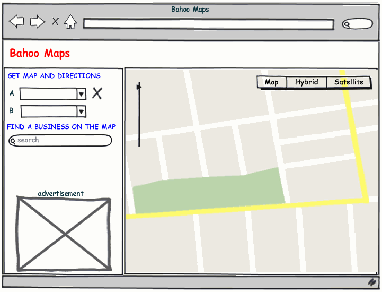Go forward with the browser forward arrow
Viewport: 382px width, 292px height.
pos(38,21)
